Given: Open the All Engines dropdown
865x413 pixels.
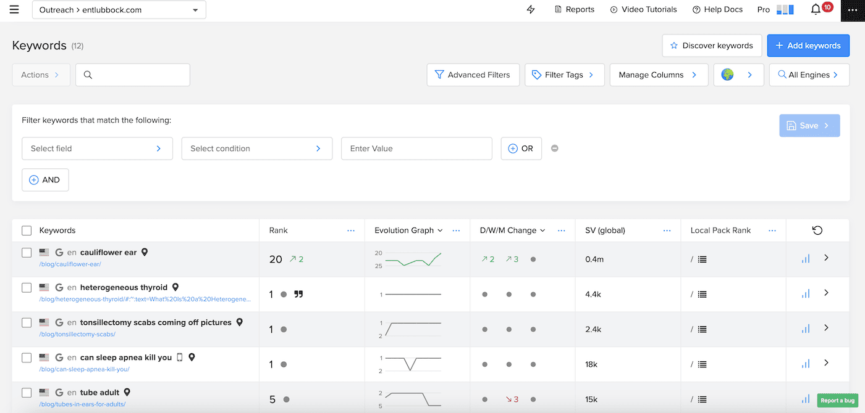Looking at the screenshot, I should (809, 75).
